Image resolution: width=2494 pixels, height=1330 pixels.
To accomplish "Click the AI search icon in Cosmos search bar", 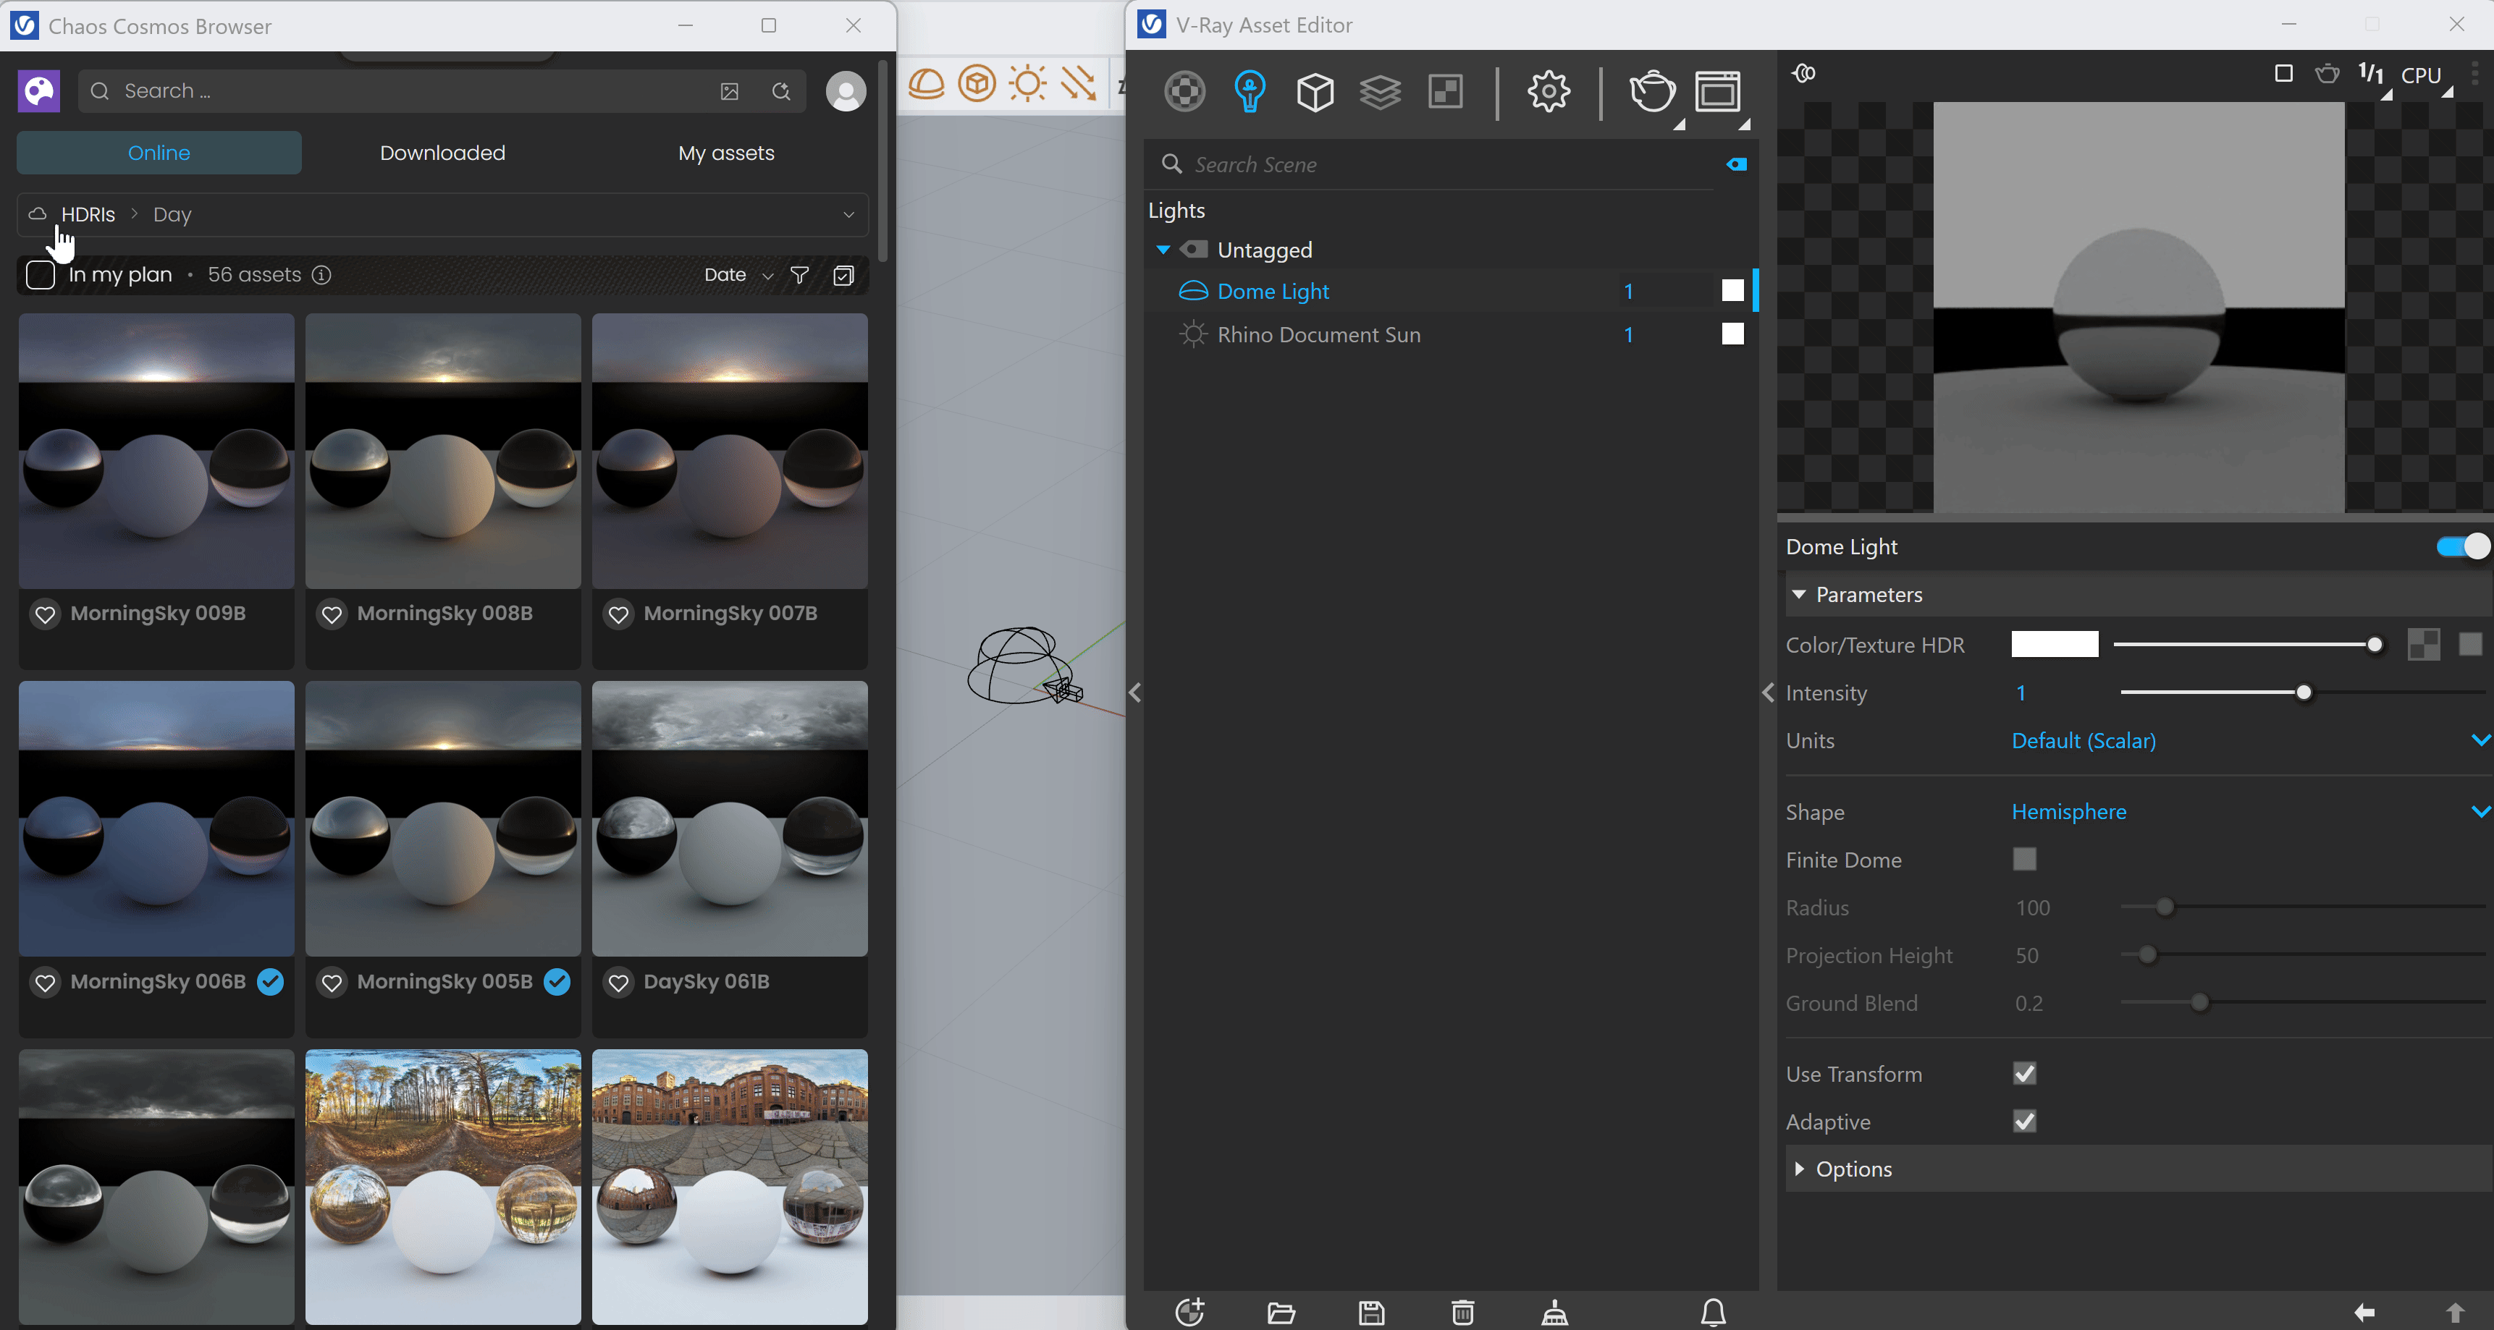I will pos(781,91).
